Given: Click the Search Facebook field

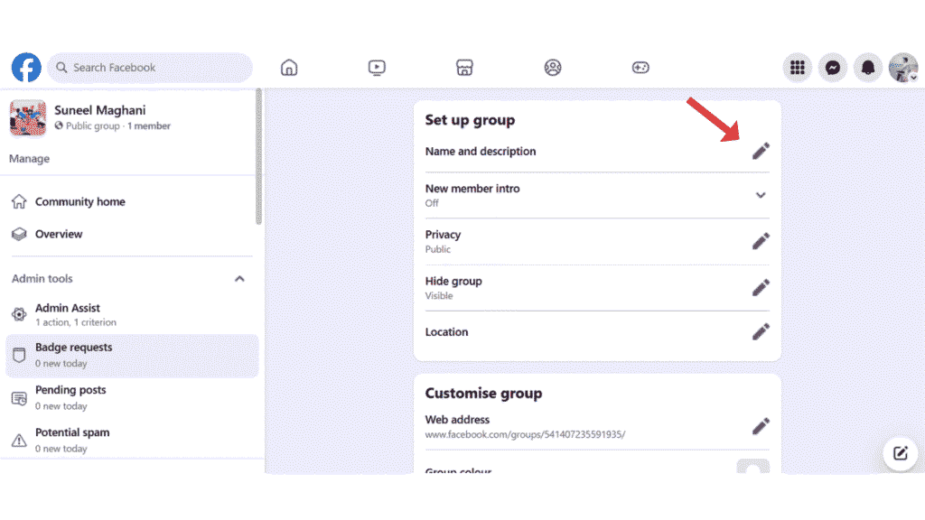Looking at the screenshot, I should coord(150,68).
